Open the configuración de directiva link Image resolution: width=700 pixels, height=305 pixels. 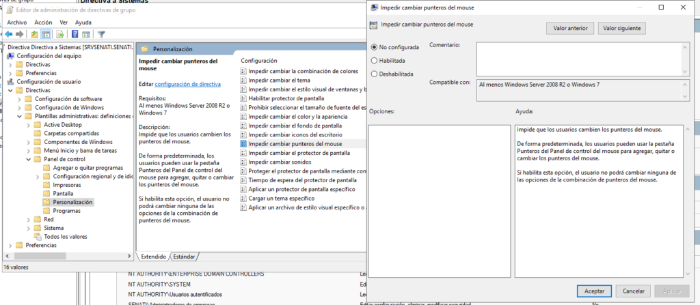click(x=187, y=84)
